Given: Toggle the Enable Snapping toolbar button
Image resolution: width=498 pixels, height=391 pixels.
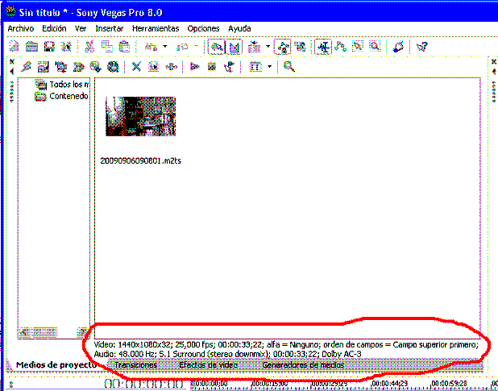Looking at the screenshot, I should click(216, 48).
